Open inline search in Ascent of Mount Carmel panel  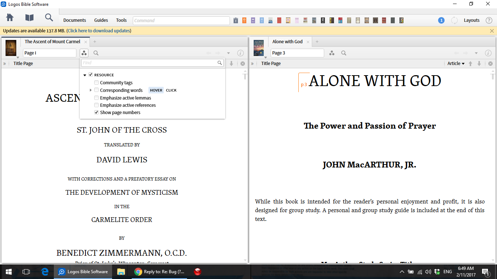96,53
